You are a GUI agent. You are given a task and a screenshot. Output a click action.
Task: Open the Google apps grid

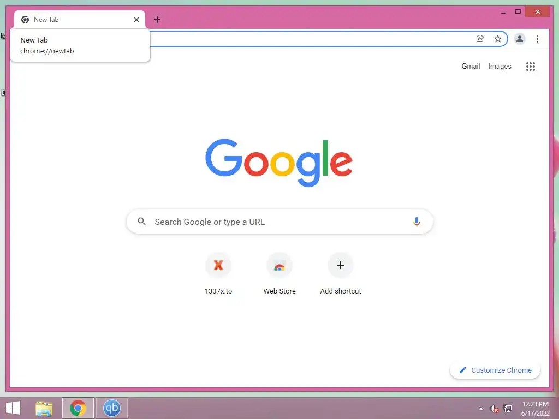531,66
